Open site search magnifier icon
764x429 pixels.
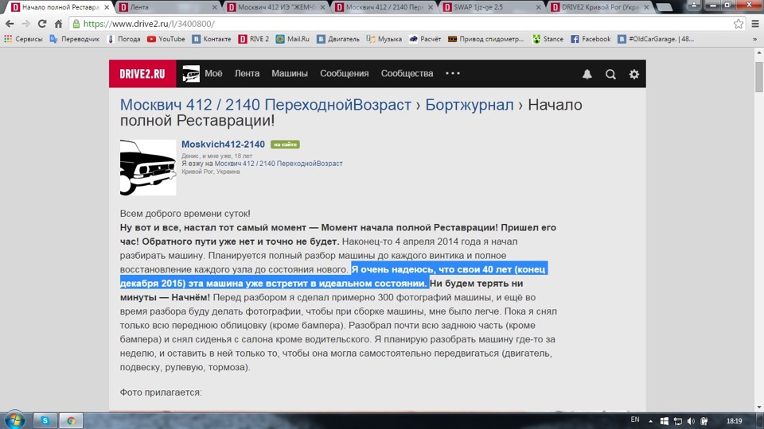coord(610,74)
